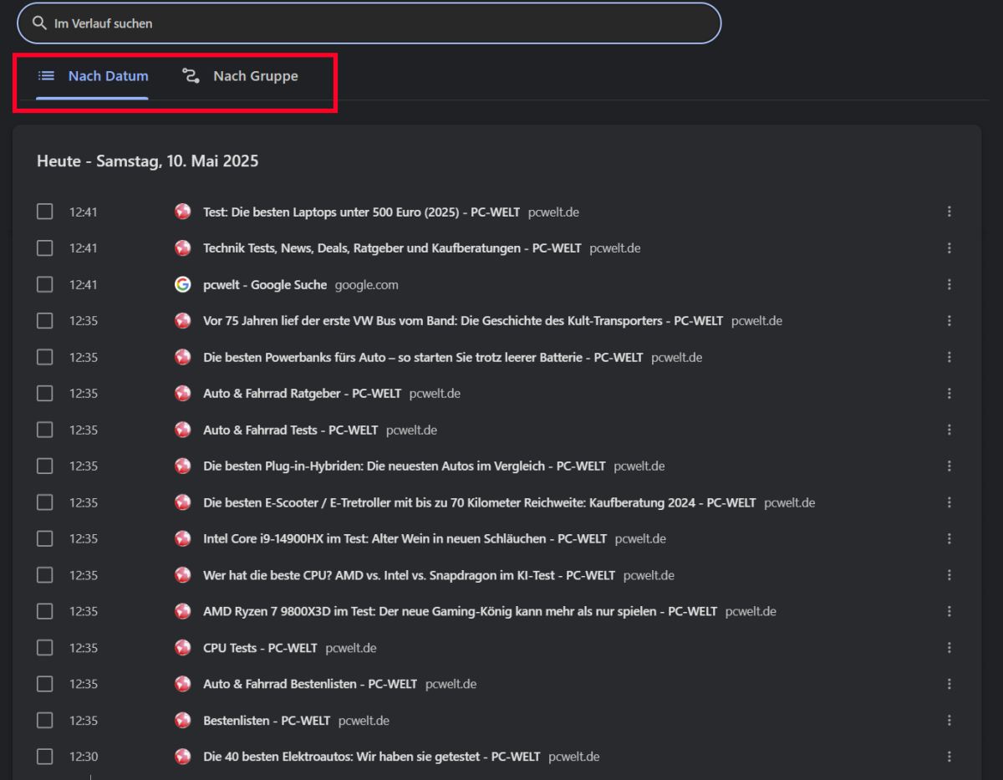
Task: Check the pcwelt - Google Suche entry box
Action: (45, 284)
